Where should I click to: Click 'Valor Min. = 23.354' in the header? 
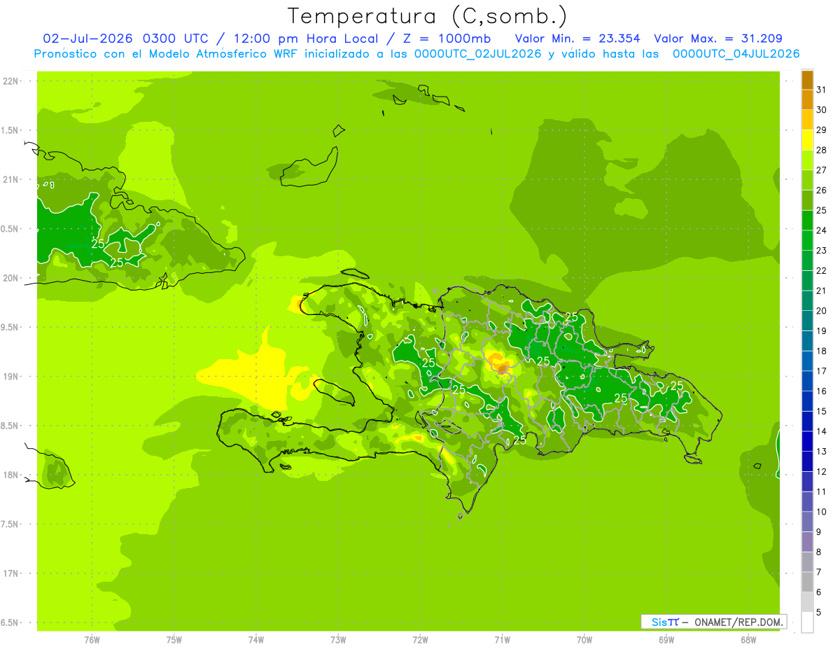click(577, 39)
